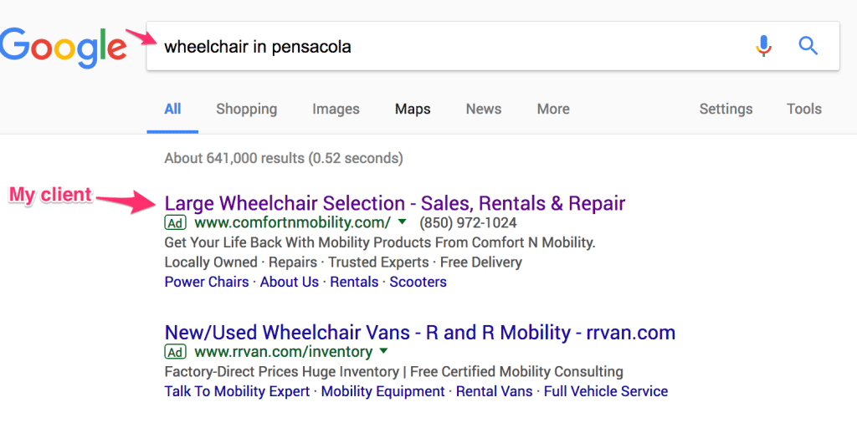Viewport: 857px width, 428px height.
Task: Click the Ad badge beside comfortnmobility.com
Action: coord(176,222)
